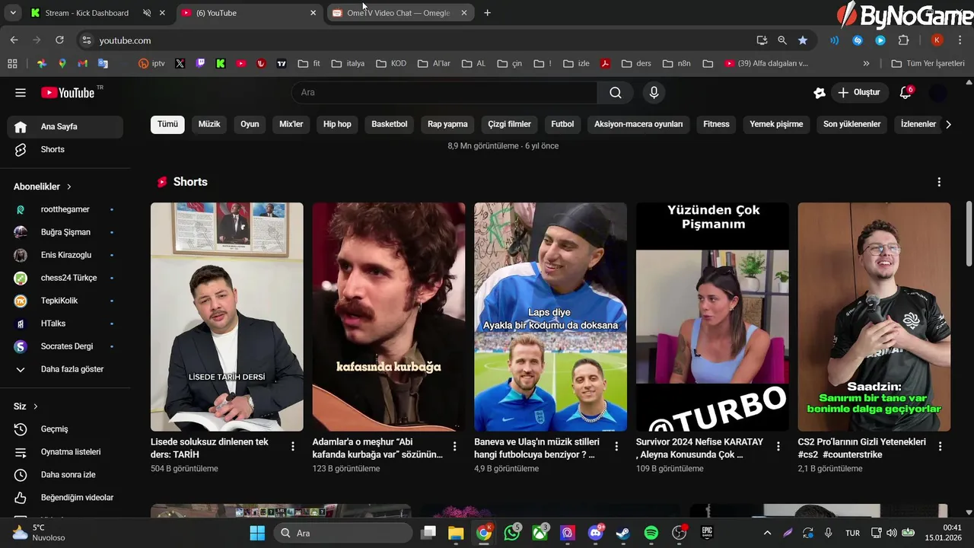The width and height of the screenshot is (974, 548).
Task: Open WhatsApp from the taskbar
Action: 512,533
